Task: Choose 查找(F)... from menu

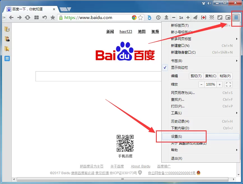Action: point(201,100)
